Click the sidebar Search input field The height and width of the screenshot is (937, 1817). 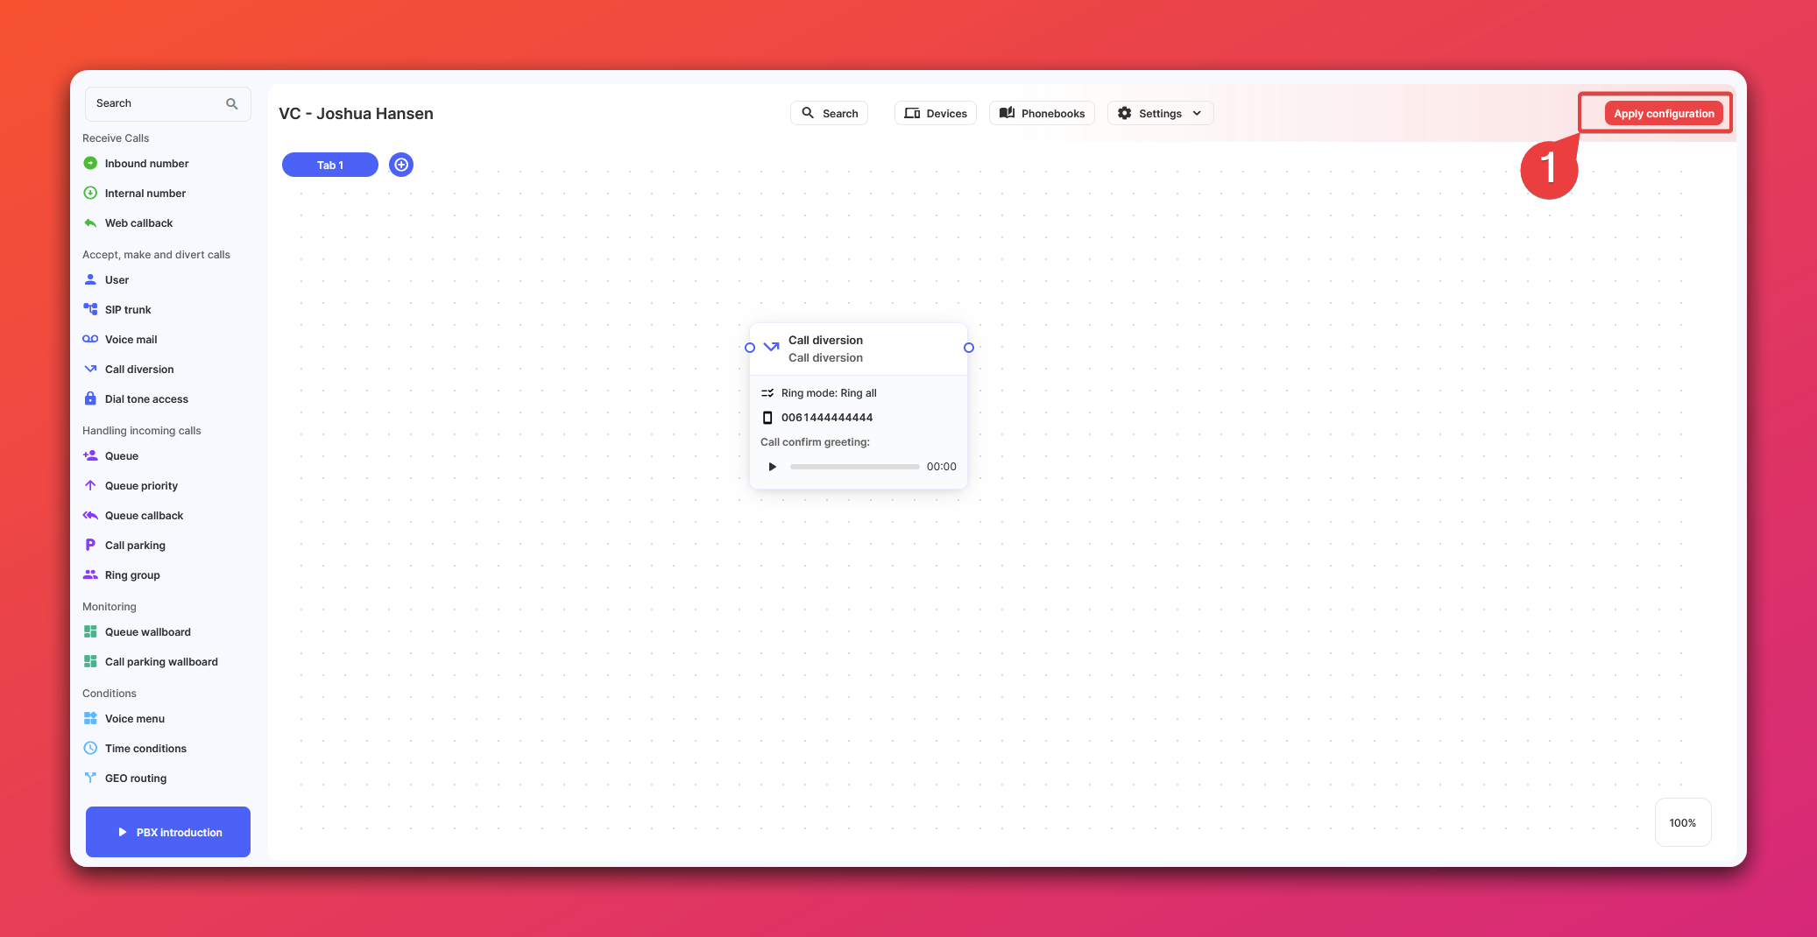[158, 103]
